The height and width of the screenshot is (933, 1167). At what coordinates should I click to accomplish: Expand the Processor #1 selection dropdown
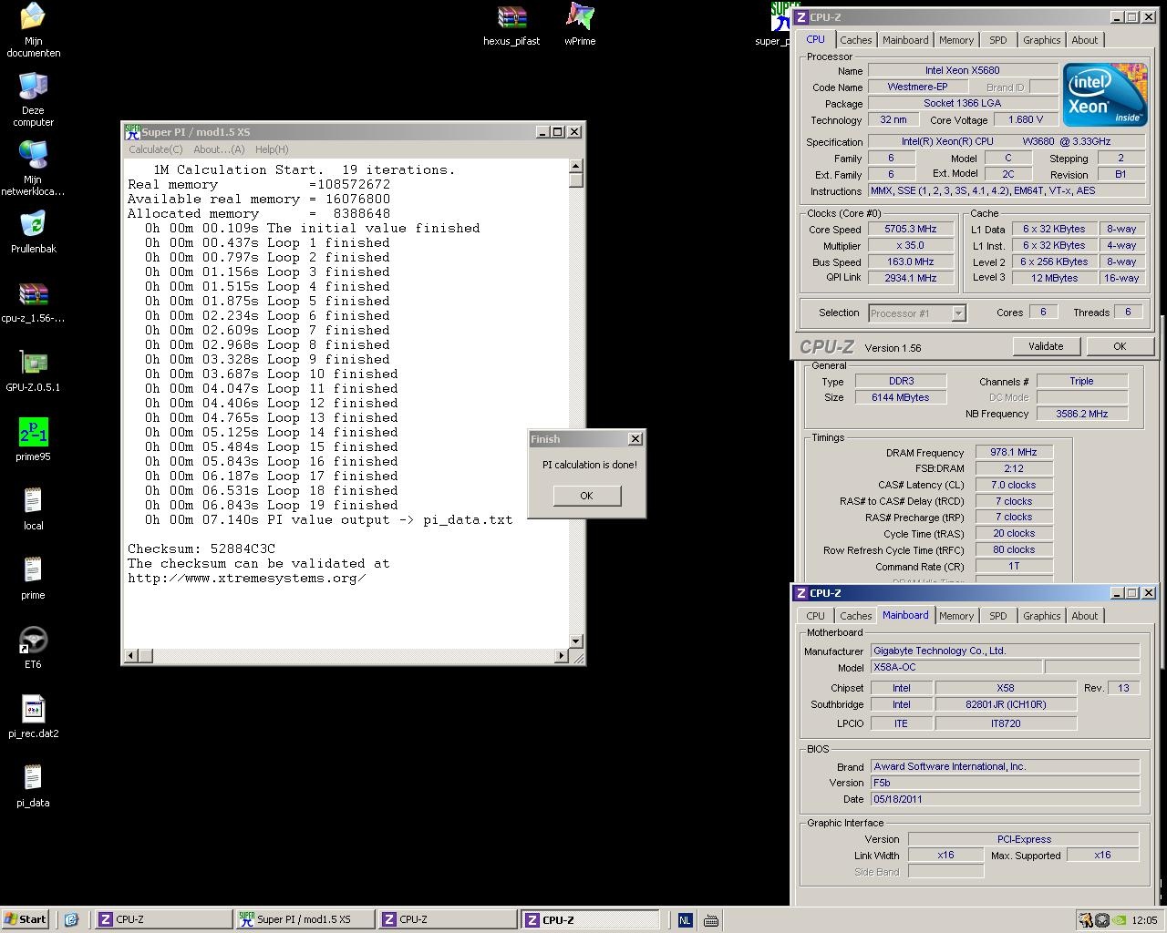click(958, 313)
